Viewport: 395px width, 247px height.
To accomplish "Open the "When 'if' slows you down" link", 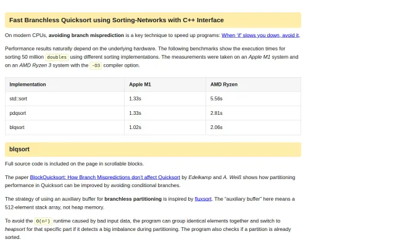I will coord(260,35).
